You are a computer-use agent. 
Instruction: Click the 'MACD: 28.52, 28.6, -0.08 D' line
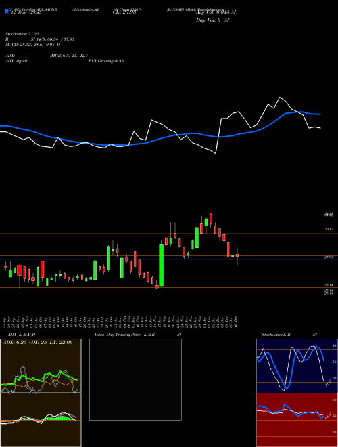pyautogui.click(x=32, y=45)
